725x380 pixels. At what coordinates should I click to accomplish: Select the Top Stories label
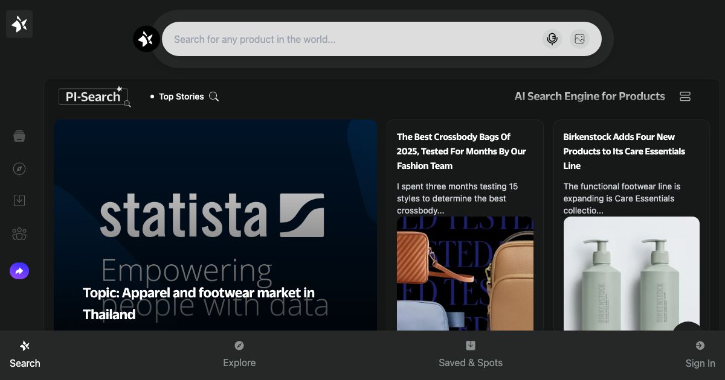point(181,97)
